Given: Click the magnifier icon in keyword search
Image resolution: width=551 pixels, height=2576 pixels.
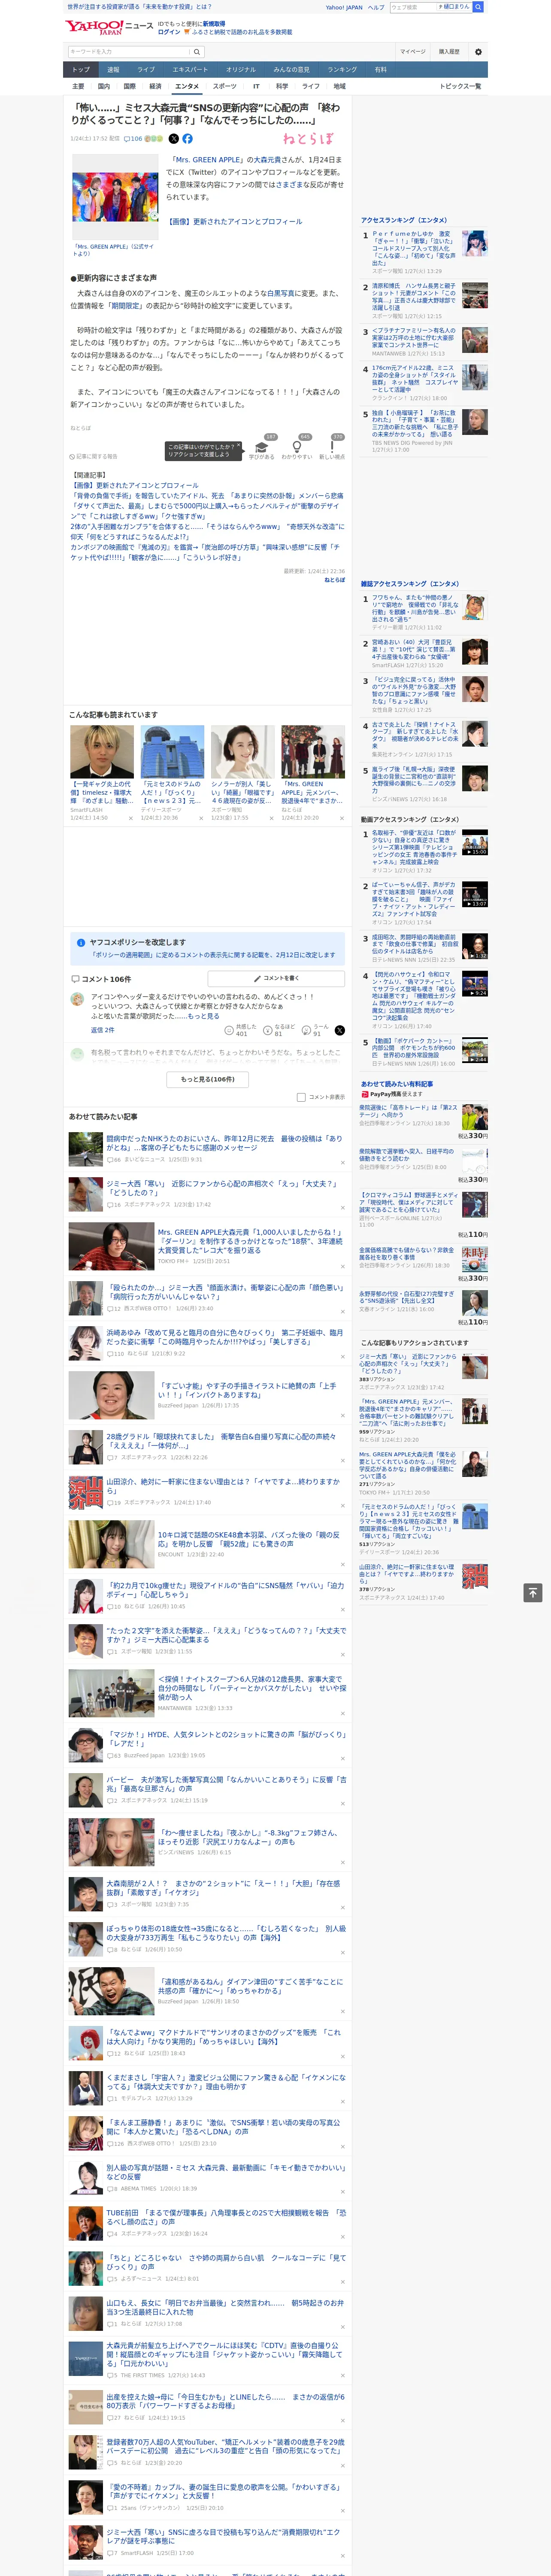Looking at the screenshot, I should click(197, 51).
